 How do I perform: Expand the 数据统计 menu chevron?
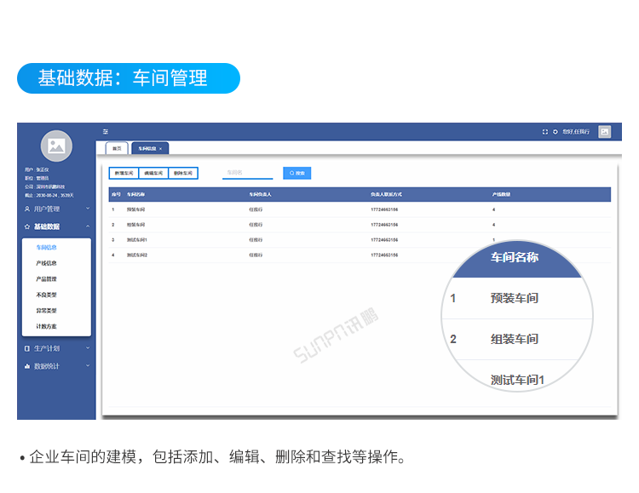88,366
